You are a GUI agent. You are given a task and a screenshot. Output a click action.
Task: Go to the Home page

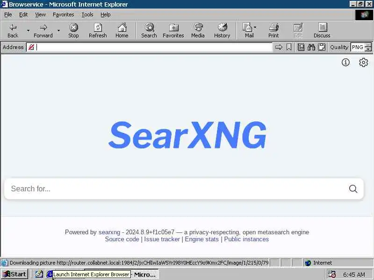click(x=122, y=30)
